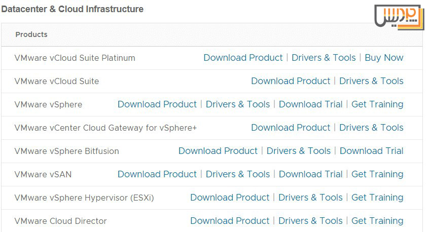Click Download Trial in VMware vSAN row
The height and width of the screenshot is (232, 429).
pos(310,174)
